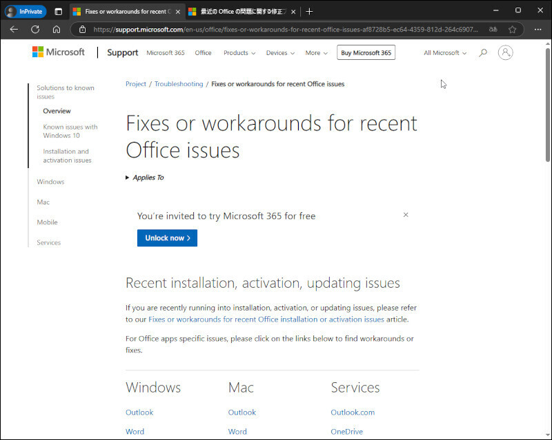Open the Support home link

tap(123, 52)
